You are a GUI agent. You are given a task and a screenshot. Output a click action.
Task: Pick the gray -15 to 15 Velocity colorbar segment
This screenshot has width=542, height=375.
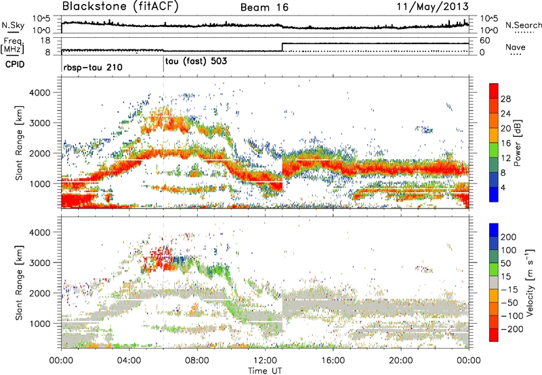click(494, 282)
